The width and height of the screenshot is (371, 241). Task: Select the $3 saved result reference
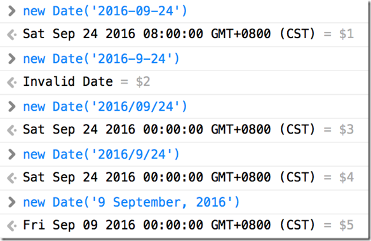click(346, 130)
